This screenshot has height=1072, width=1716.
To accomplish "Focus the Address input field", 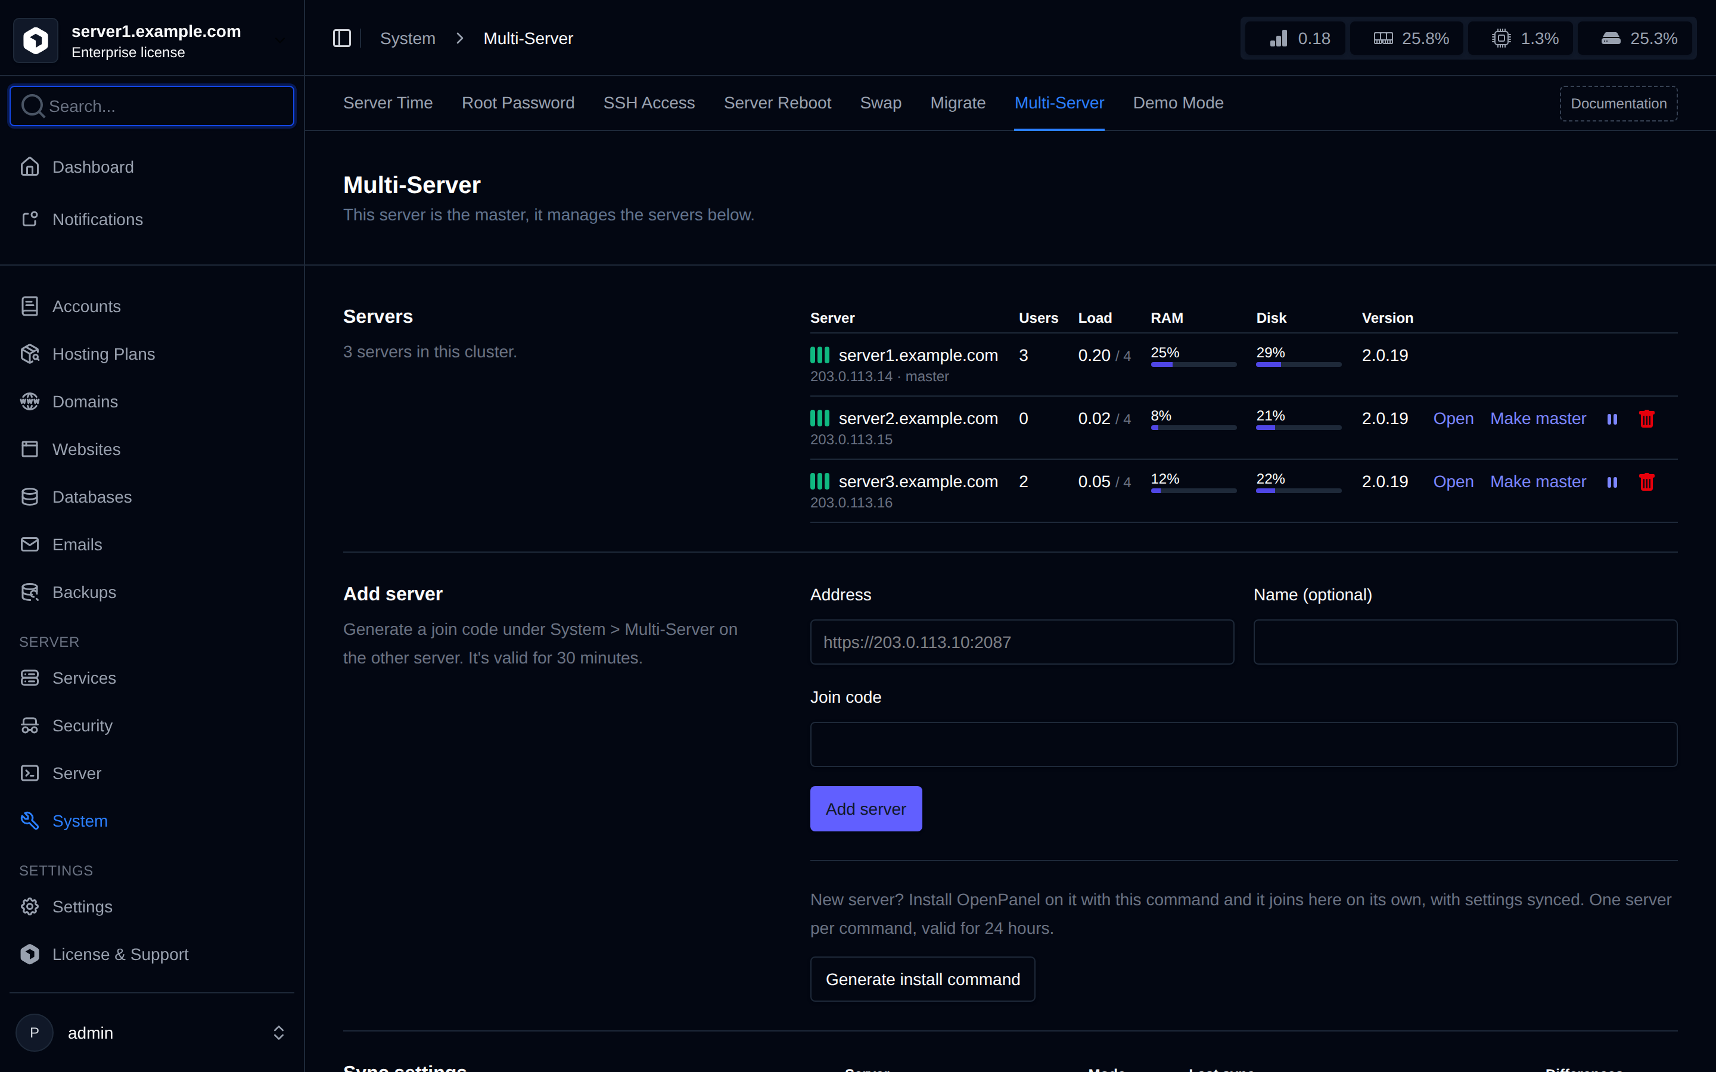I will pyautogui.click(x=1022, y=641).
